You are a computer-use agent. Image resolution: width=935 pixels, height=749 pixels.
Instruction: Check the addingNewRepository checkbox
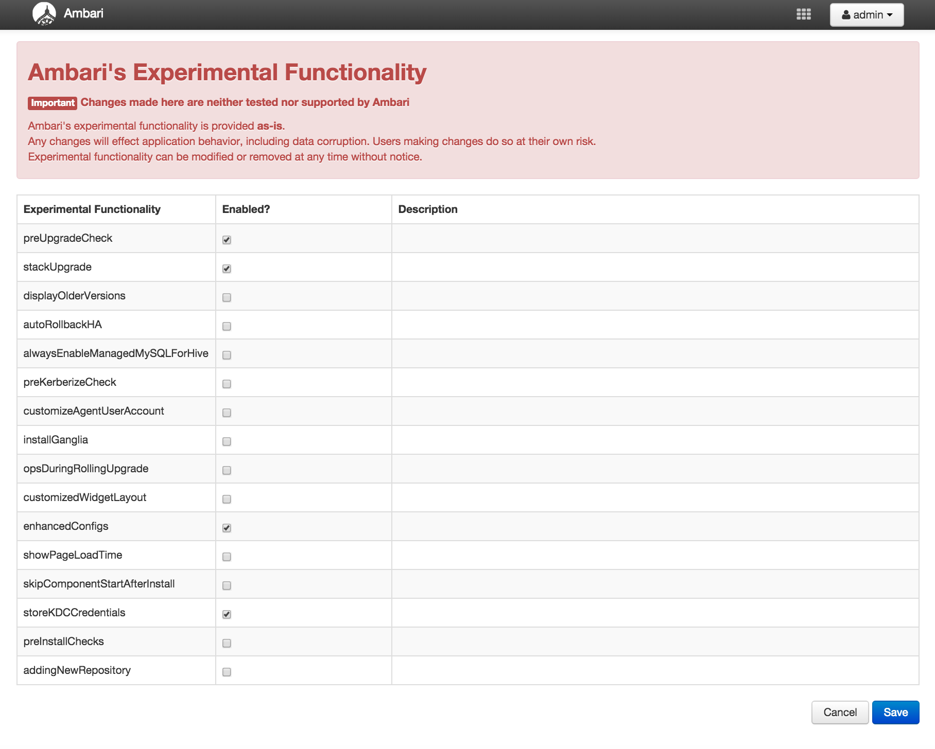point(227,672)
